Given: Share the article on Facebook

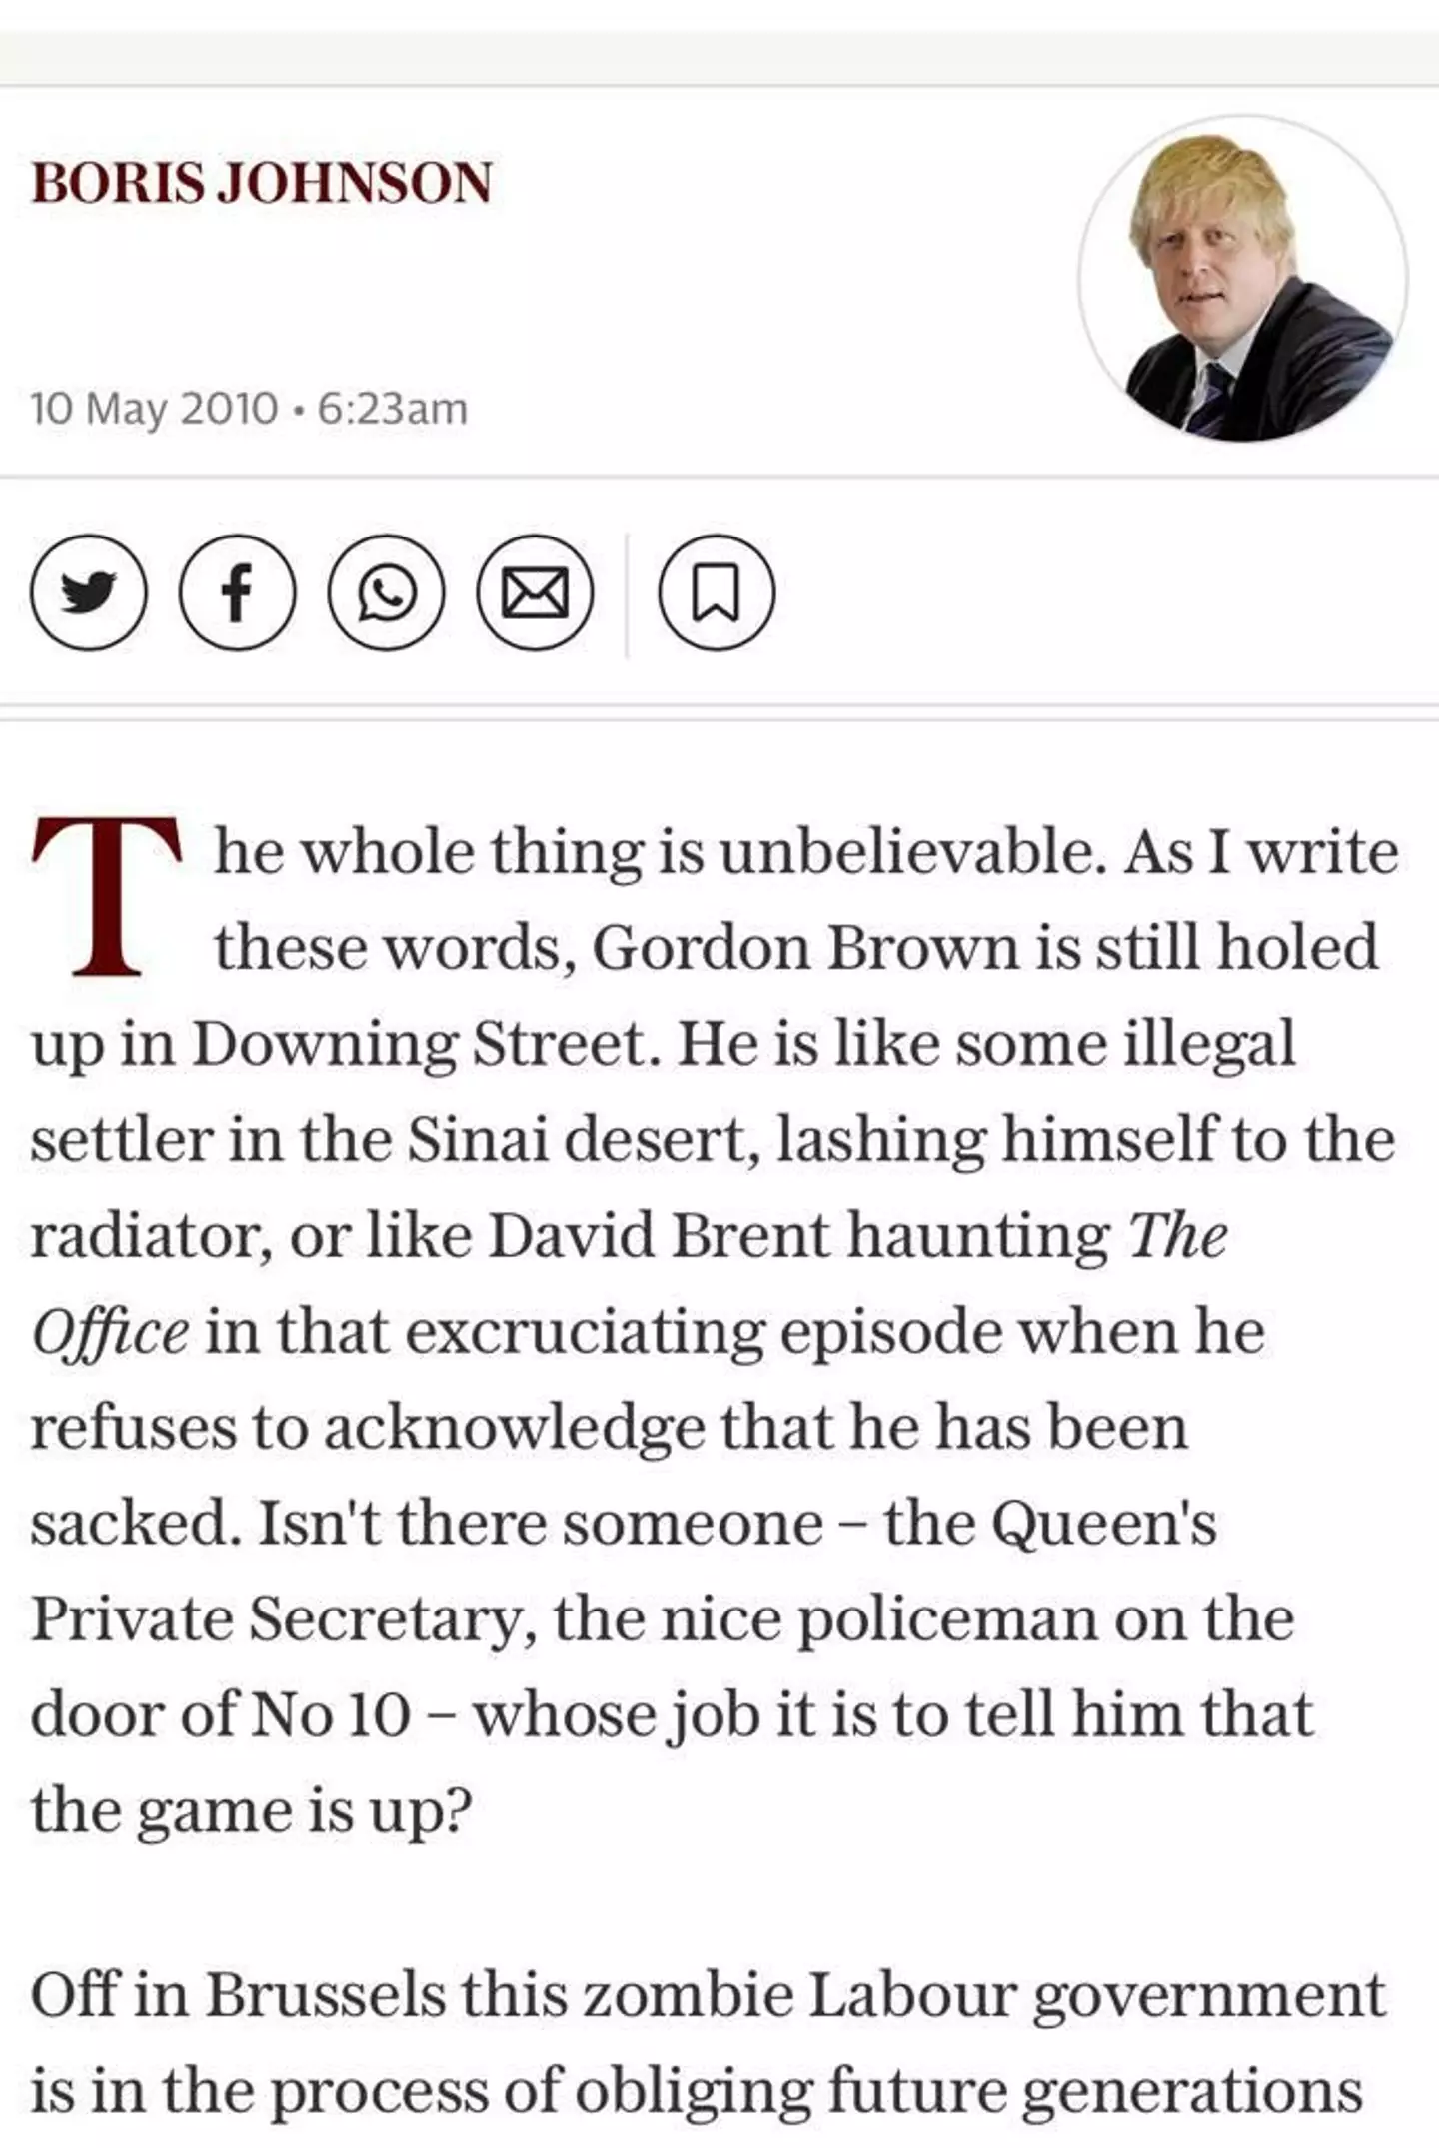Looking at the screenshot, I should click(237, 593).
